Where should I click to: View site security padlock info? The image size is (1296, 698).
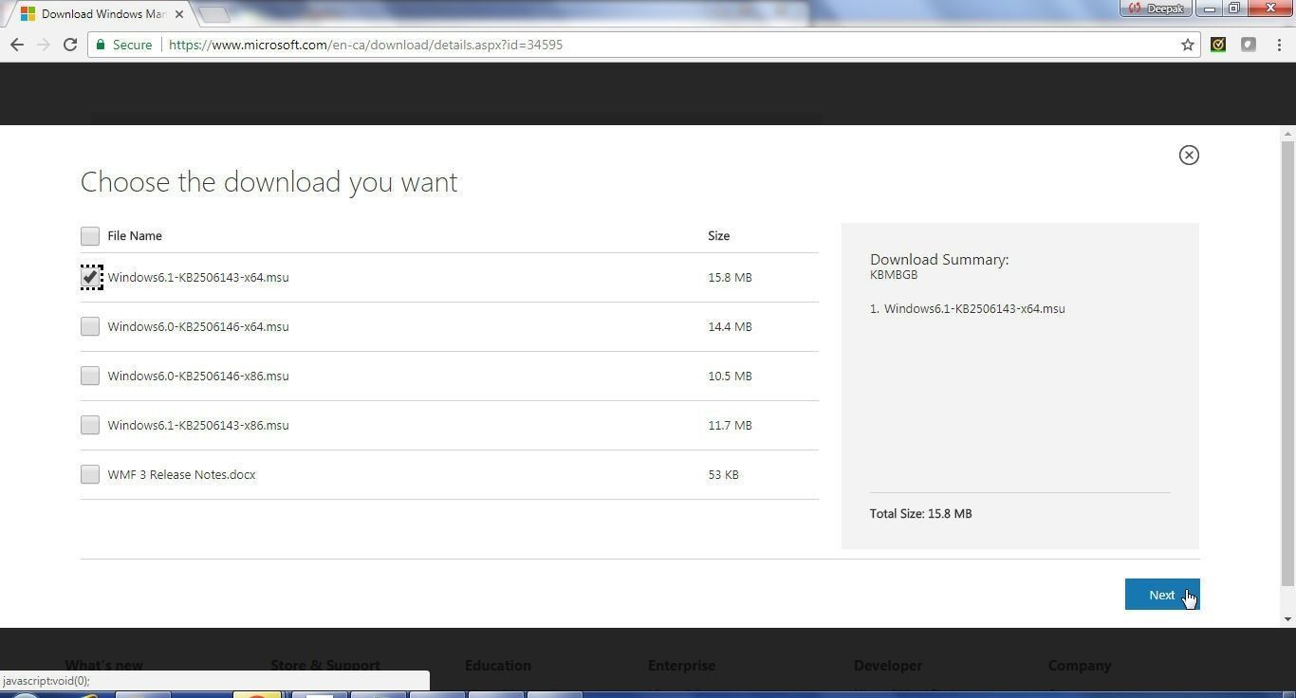[x=101, y=45]
